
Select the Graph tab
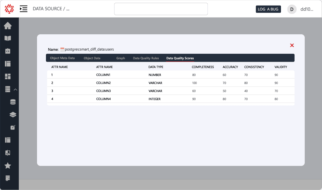tap(121, 58)
